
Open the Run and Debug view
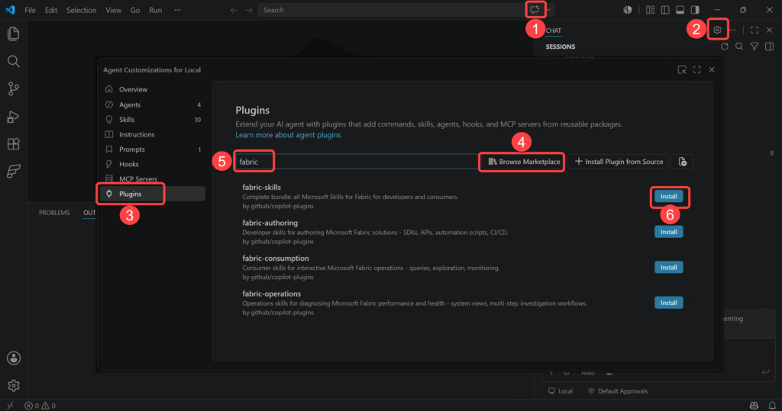click(14, 117)
